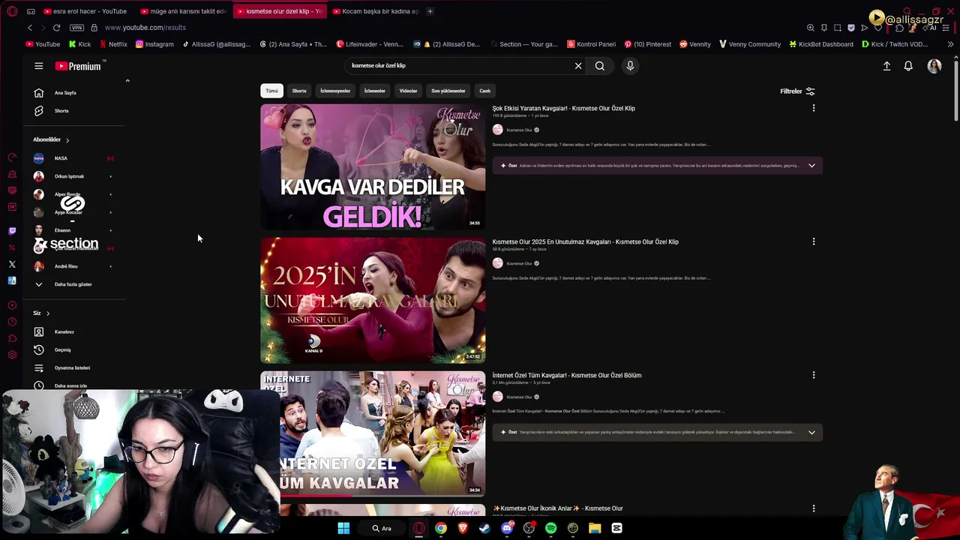Viewport: 960px width, 540px height.
Task: Open options menu for 'Şok Etkisi Yaratan Kavgalar'
Action: click(814, 108)
